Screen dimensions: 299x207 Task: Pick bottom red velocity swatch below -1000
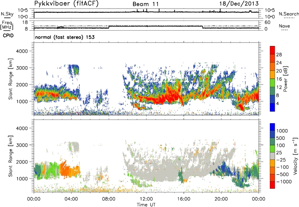pos(272,185)
